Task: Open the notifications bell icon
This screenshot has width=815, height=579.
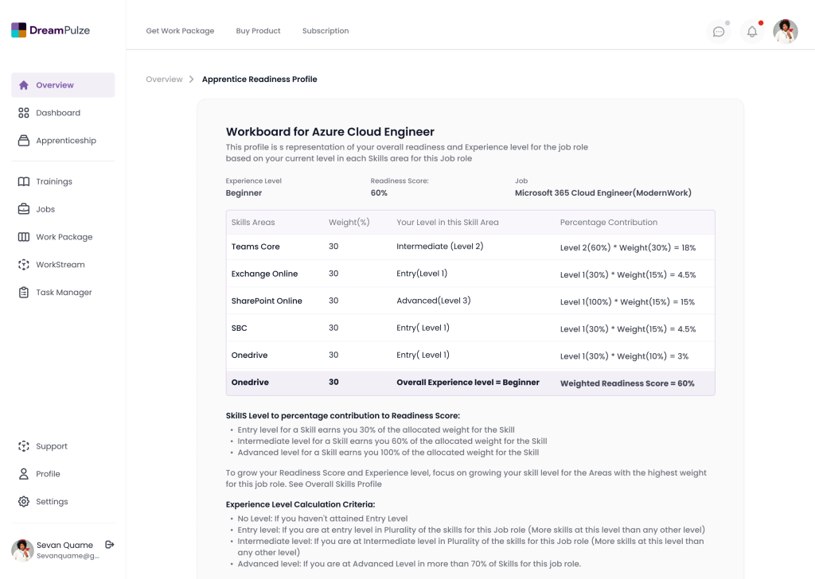Action: tap(751, 32)
